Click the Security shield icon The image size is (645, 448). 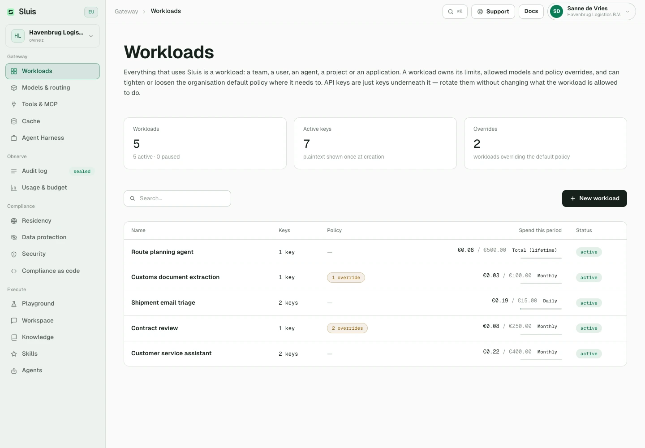pos(14,254)
